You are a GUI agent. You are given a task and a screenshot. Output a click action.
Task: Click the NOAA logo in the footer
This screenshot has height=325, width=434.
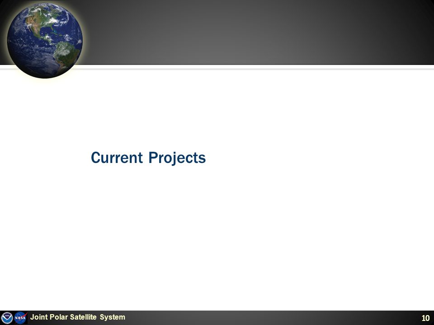pyautogui.click(x=7, y=318)
